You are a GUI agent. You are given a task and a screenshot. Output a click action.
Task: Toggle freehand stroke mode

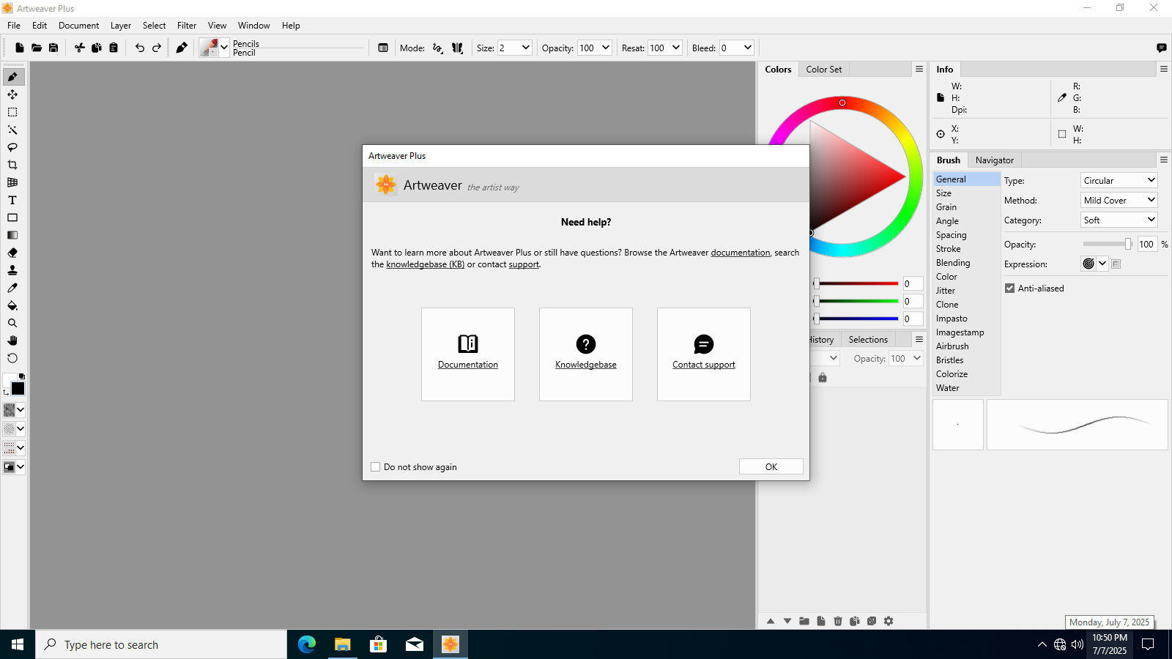click(438, 48)
